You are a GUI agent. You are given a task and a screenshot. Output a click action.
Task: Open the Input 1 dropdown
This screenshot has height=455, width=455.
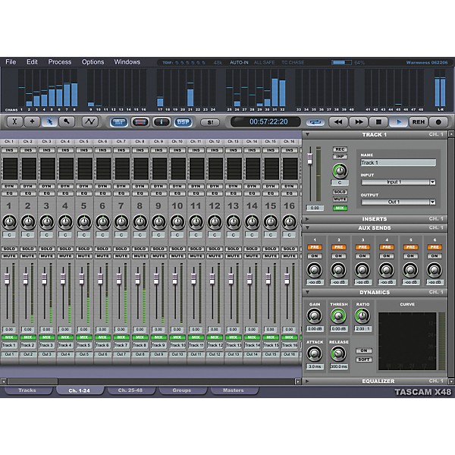point(398,182)
